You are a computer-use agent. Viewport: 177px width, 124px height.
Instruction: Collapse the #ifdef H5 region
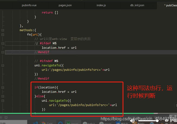click(3, 43)
